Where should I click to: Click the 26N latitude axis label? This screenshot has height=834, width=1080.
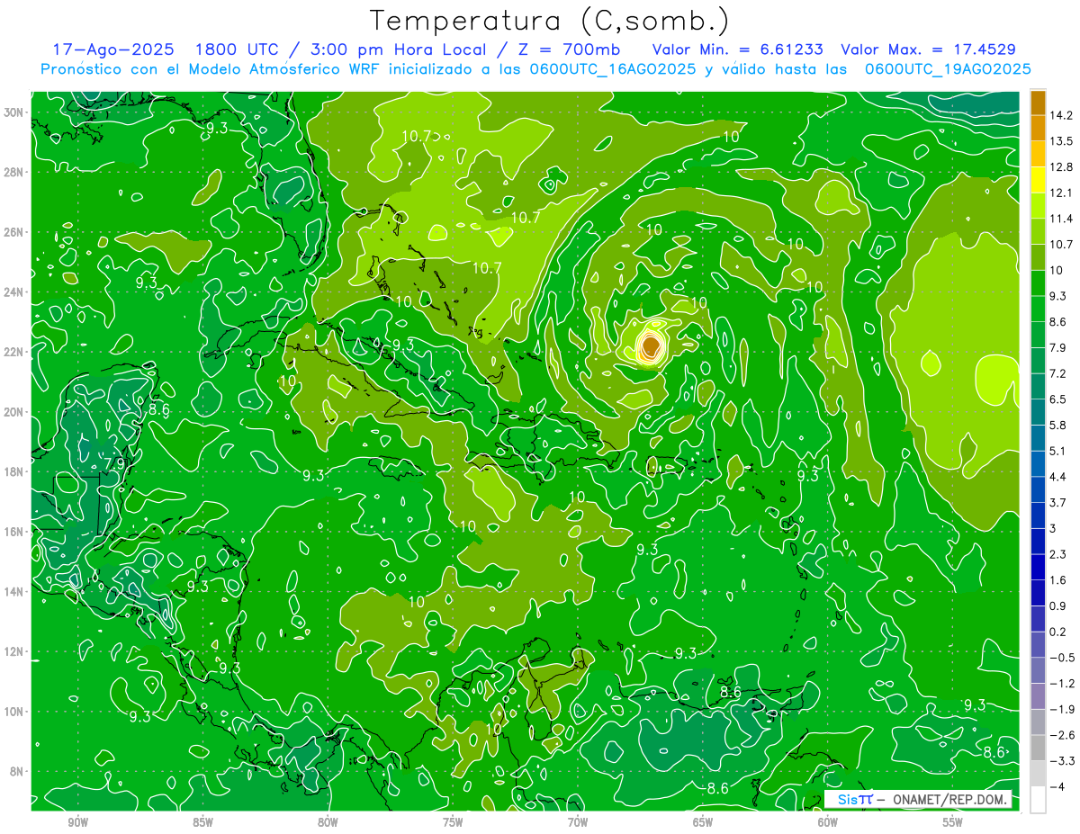click(14, 232)
